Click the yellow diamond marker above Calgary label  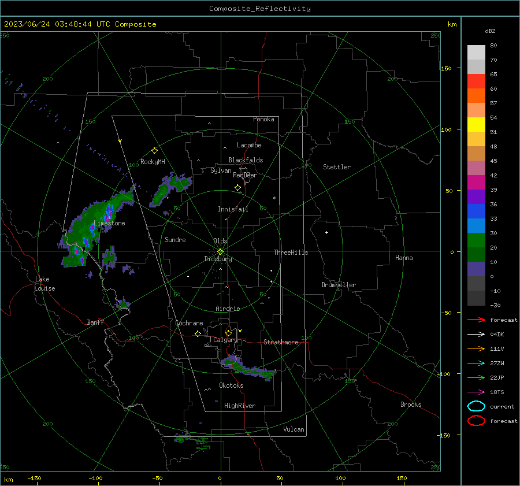(228, 333)
